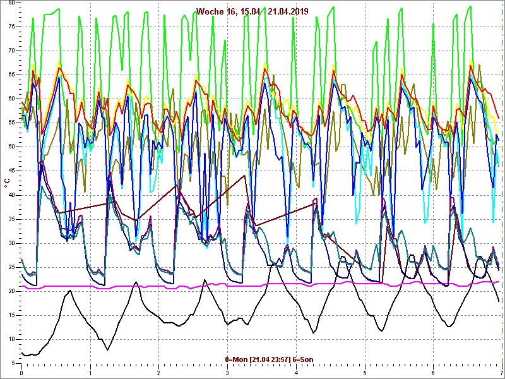Click the footer text '6=Son'
Viewport: 505px width, 379px height.
click(x=302, y=359)
